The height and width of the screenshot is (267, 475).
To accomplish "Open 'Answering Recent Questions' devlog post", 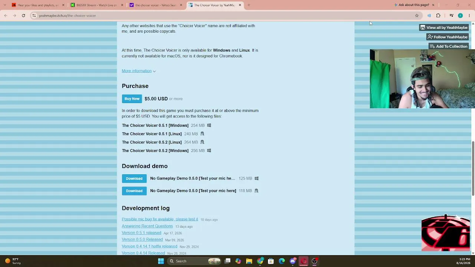I will point(147,226).
